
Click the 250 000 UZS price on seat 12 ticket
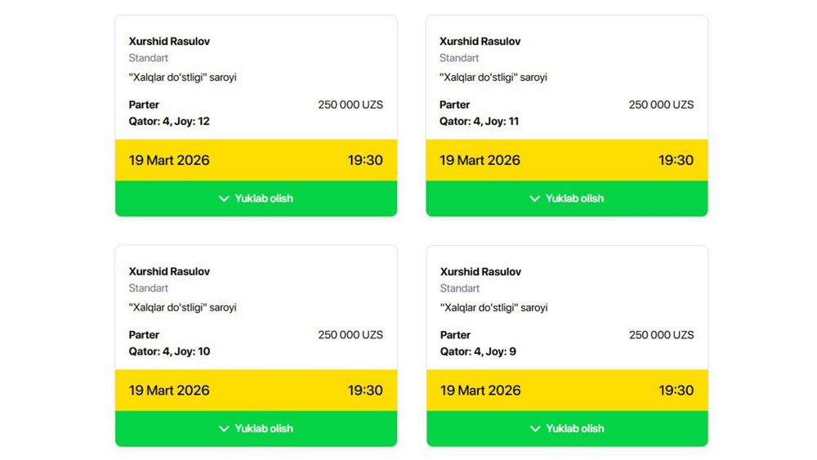coord(350,105)
